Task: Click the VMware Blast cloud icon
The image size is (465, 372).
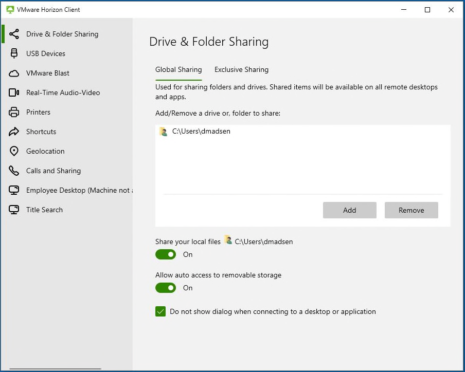Action: tap(14, 73)
